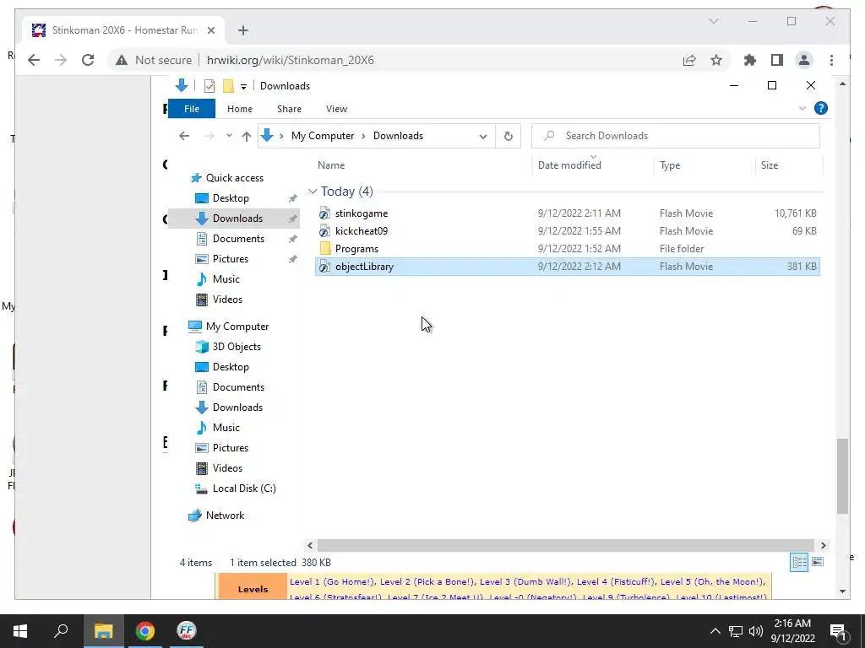Image resolution: width=865 pixels, height=648 pixels.
Task: Open Explorer Help question mark icon
Action: 821,109
